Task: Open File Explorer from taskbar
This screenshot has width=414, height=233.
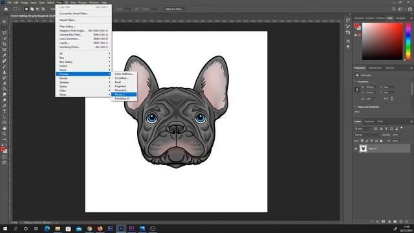Action: coord(58,228)
